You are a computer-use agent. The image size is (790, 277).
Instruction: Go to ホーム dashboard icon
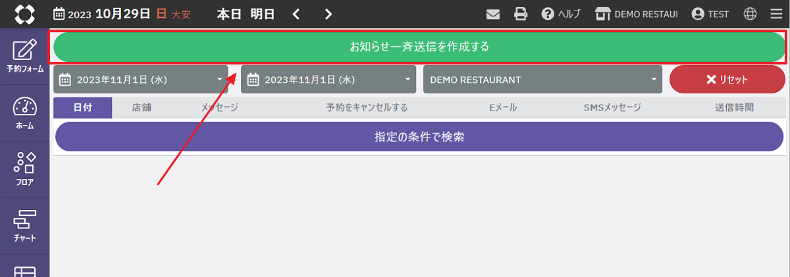[25, 113]
